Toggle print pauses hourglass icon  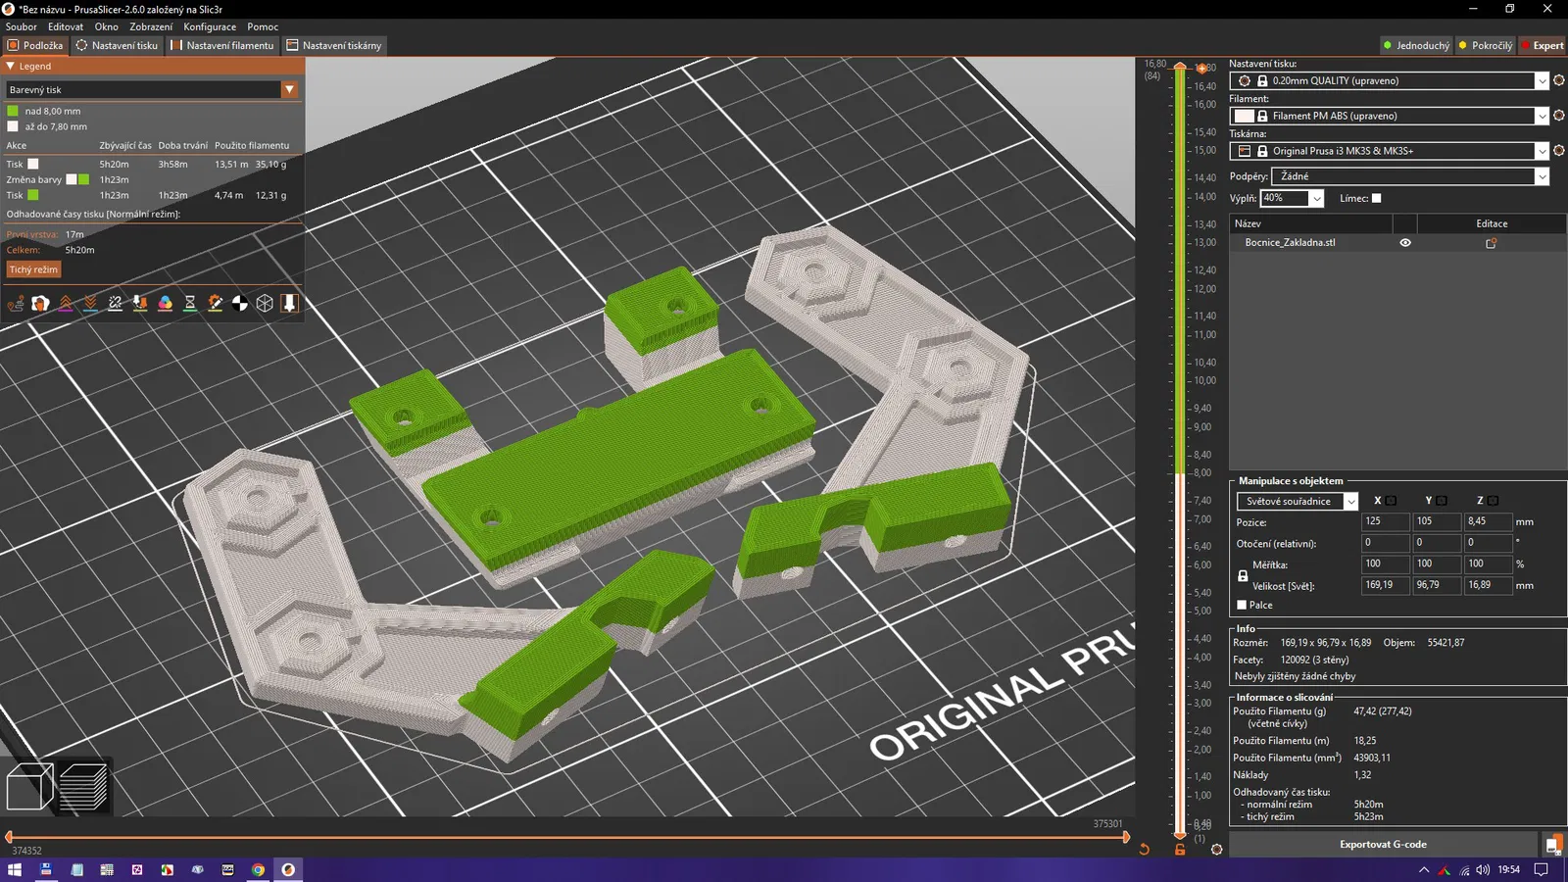(190, 304)
